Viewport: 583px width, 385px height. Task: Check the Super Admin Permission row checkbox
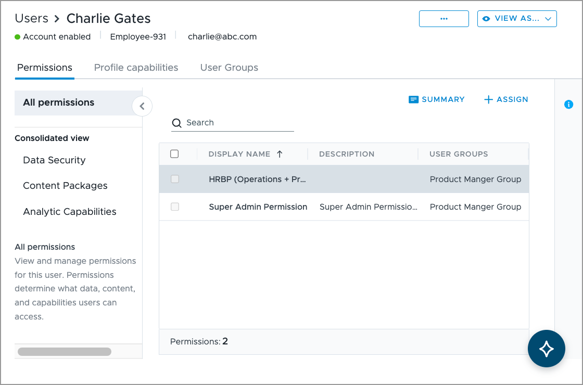coord(175,207)
